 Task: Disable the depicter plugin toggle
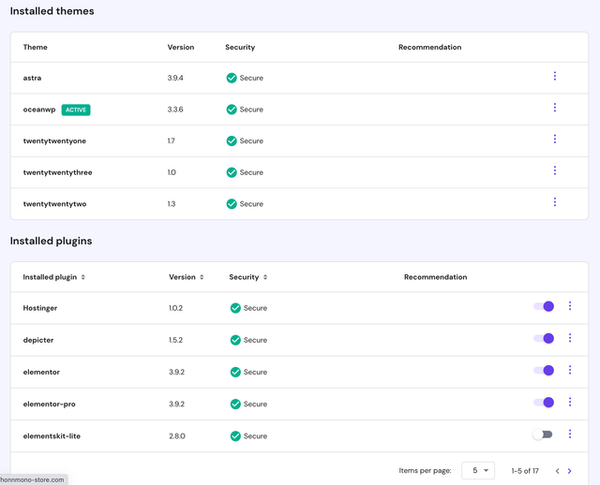544,338
